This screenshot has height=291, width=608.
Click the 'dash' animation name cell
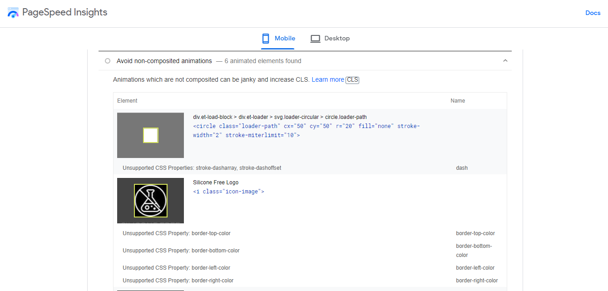pos(462,168)
